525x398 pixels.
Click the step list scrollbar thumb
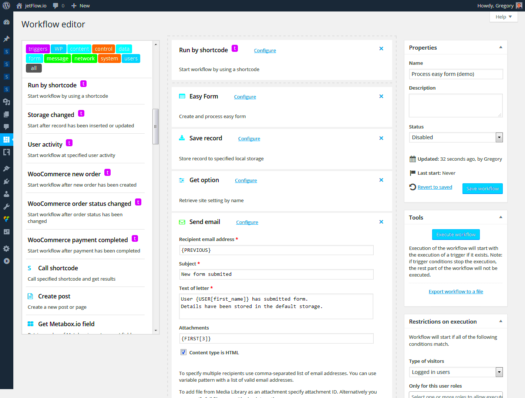(x=156, y=126)
